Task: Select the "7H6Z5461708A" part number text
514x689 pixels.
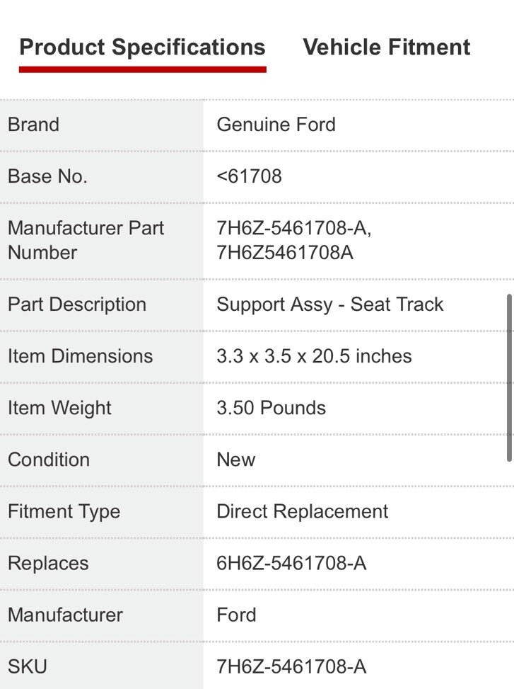Action: [x=285, y=253]
